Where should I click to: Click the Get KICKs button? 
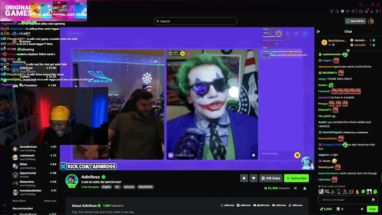coord(355,21)
